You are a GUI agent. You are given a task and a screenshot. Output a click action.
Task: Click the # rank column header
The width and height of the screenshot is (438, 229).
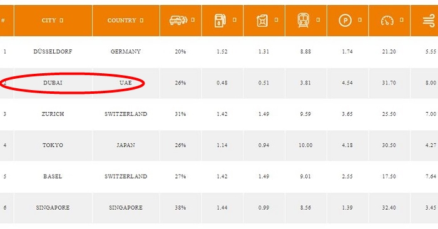(3, 21)
